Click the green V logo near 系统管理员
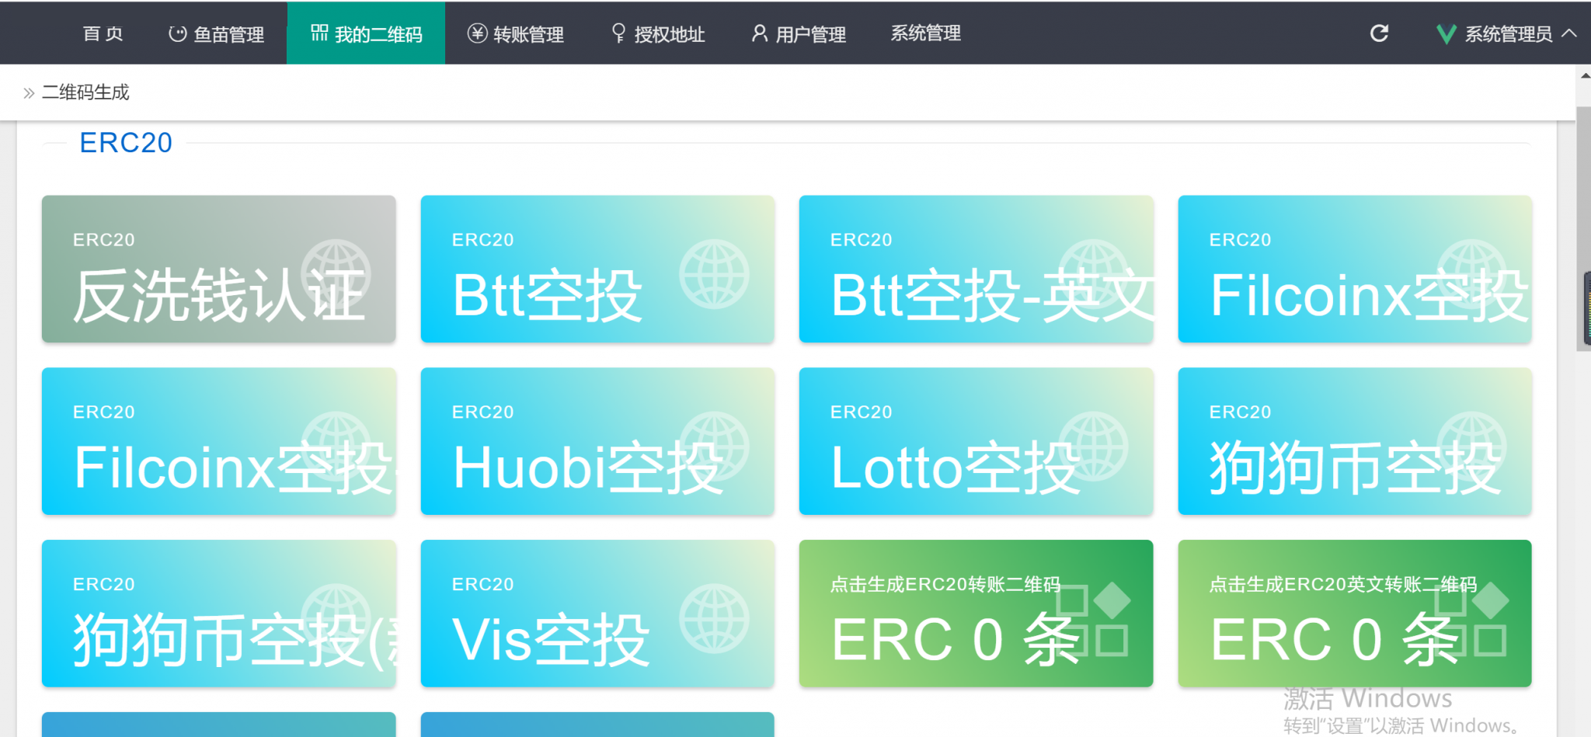Screen dimensions: 1591x737 coord(1445,33)
